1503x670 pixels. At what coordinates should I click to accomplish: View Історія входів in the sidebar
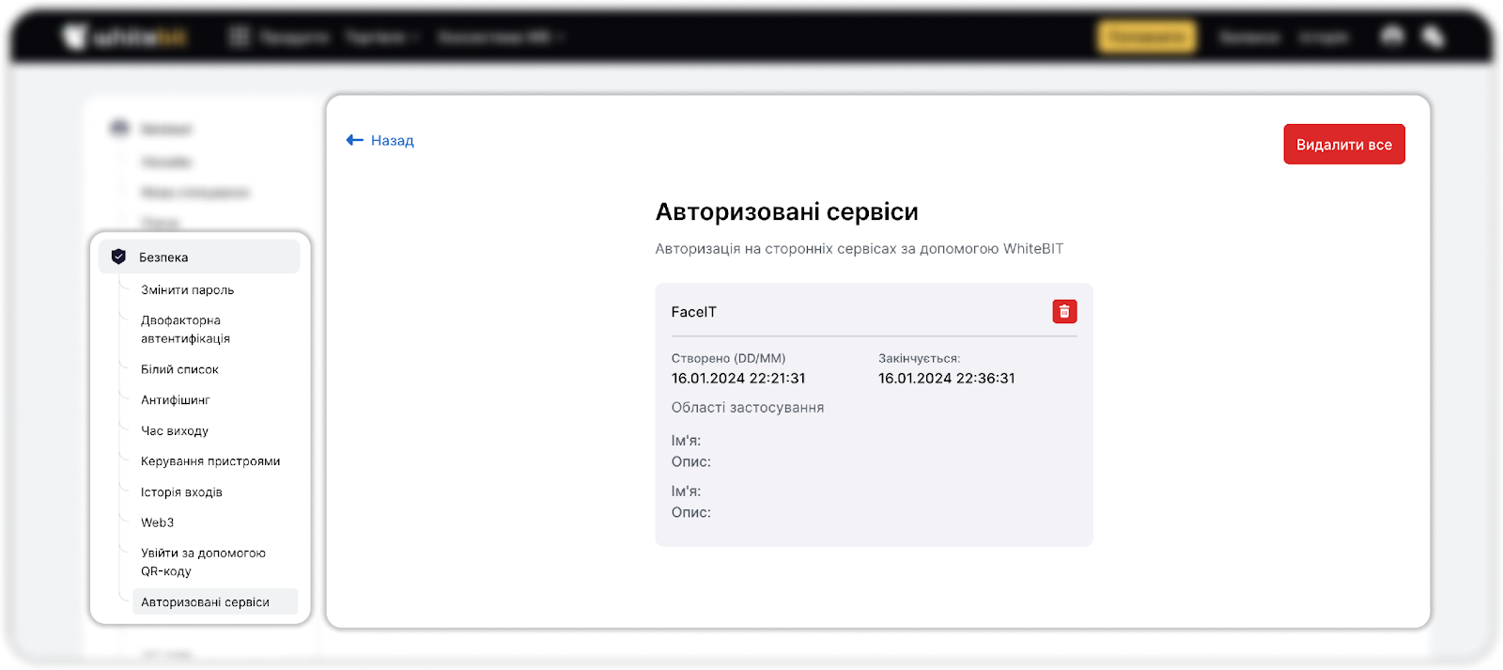coord(181,492)
